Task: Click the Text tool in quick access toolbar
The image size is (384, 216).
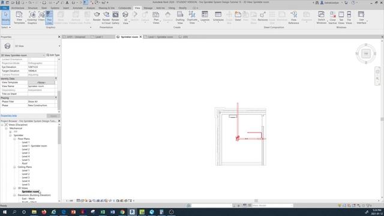Action: click(67, 2)
